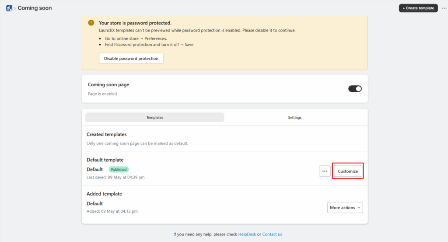The width and height of the screenshot is (448, 242).
Task: Follow the Contact us link
Action: pos(272,234)
